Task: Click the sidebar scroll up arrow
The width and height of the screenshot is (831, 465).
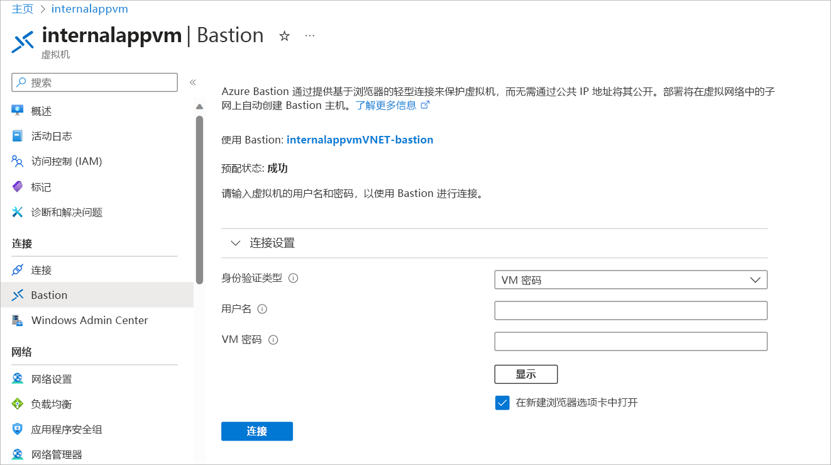Action: click(x=200, y=106)
